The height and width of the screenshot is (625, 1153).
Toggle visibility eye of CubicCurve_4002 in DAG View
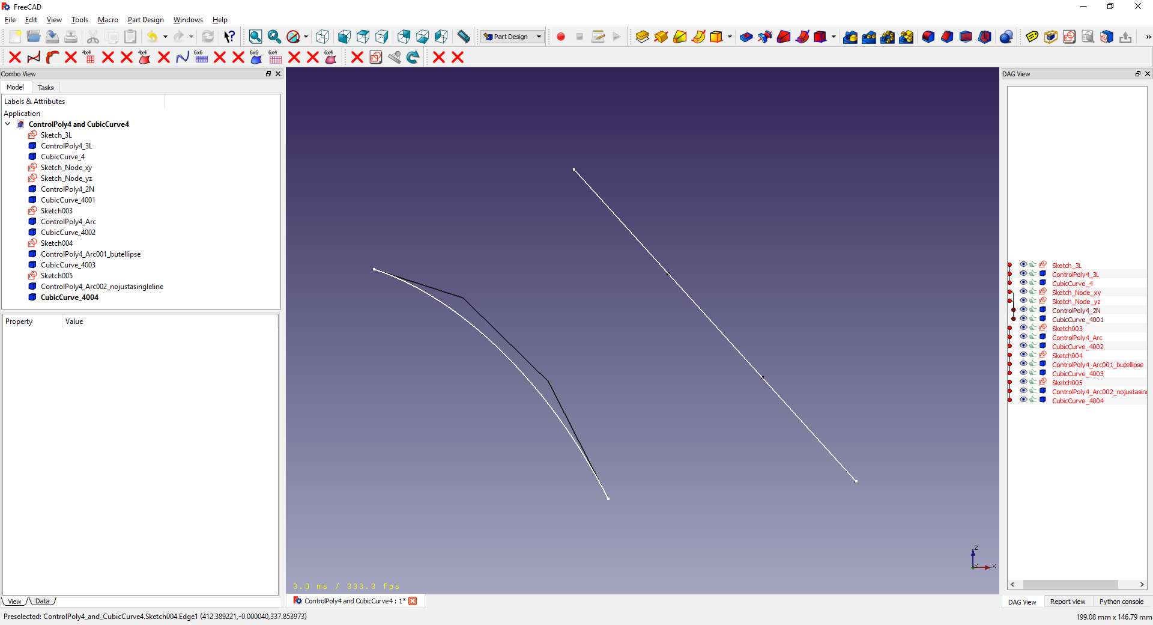point(1023,346)
